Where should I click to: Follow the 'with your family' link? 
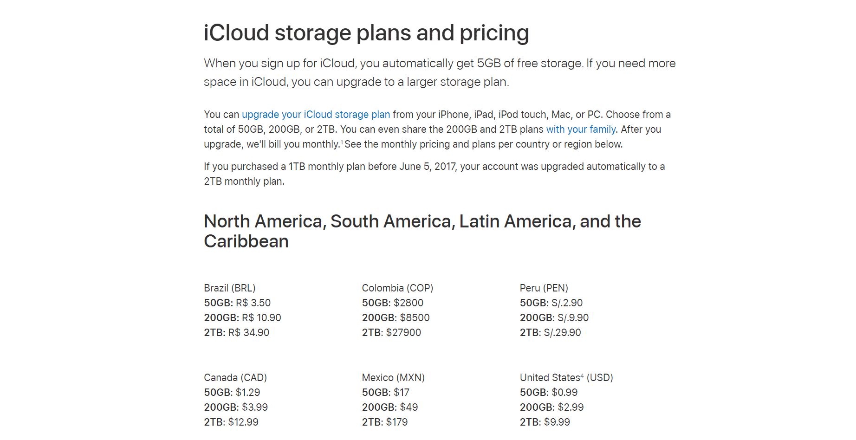(x=581, y=129)
